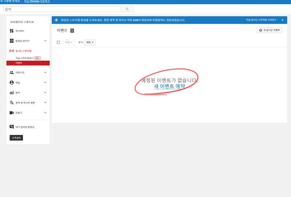Screen dimensions: 291x197
Task: Open Video Manager (동영상 관리자) icon
Action: pos(12,41)
